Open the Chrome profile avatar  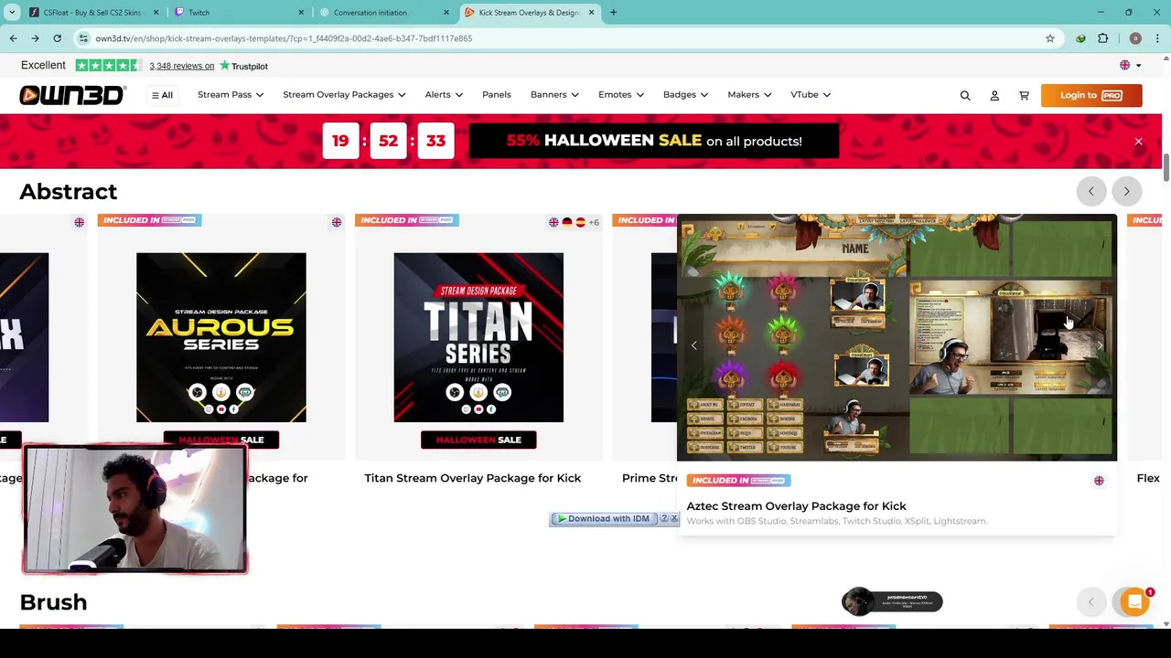(x=1135, y=38)
